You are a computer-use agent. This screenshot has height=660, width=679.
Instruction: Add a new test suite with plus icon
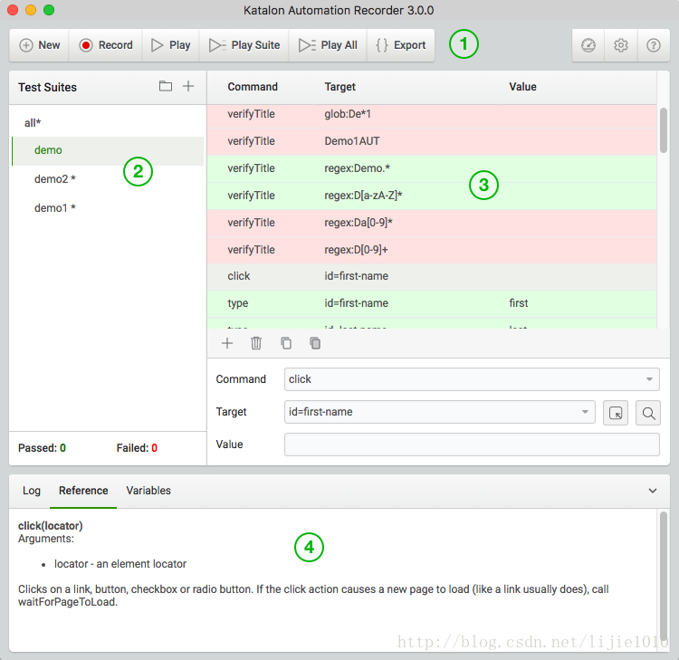point(188,86)
